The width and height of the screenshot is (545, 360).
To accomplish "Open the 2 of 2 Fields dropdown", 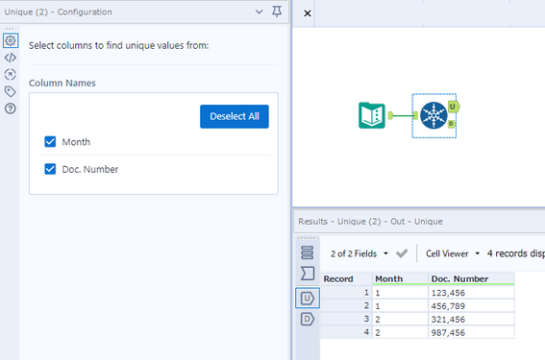I will click(x=359, y=253).
